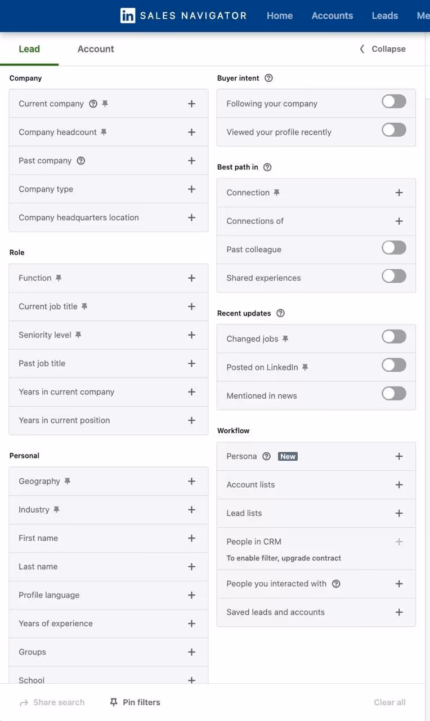Open help info for Past company filter
Image resolution: width=430 pixels, height=721 pixels.
(x=80, y=160)
